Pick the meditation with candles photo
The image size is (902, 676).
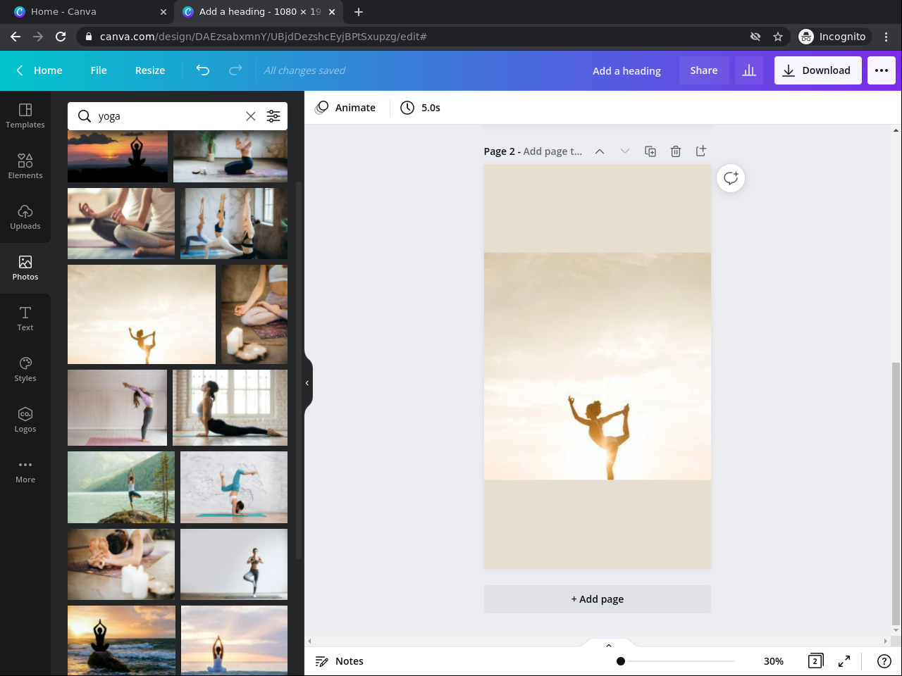pos(254,314)
